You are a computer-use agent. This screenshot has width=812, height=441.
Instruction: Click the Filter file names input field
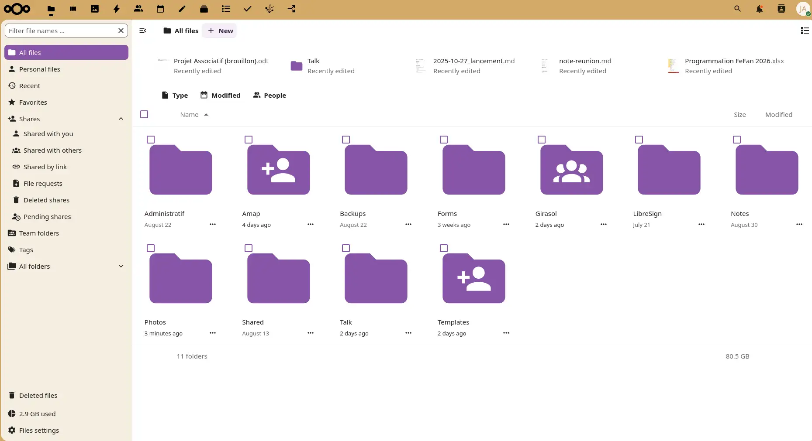click(61, 31)
